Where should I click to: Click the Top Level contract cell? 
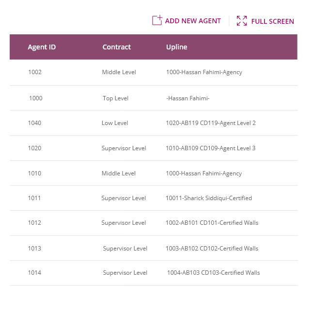coord(115,98)
